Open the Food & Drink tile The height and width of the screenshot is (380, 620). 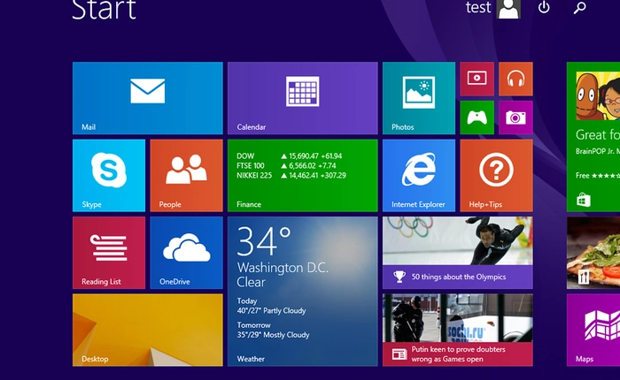(x=593, y=253)
